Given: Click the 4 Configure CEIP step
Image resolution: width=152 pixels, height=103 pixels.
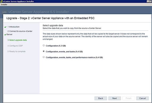Looking at the screenshot, I should (15, 46).
